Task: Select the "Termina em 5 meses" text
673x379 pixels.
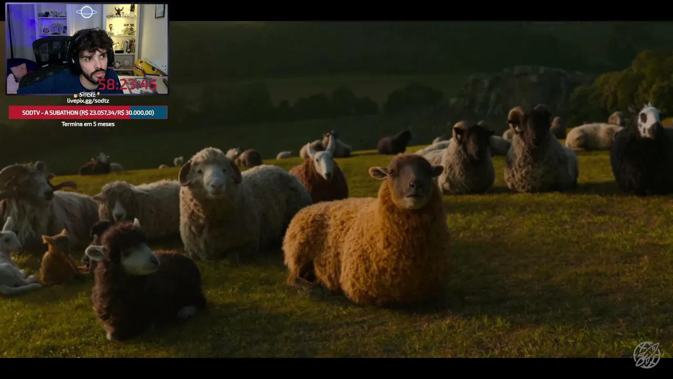Action: coord(88,124)
